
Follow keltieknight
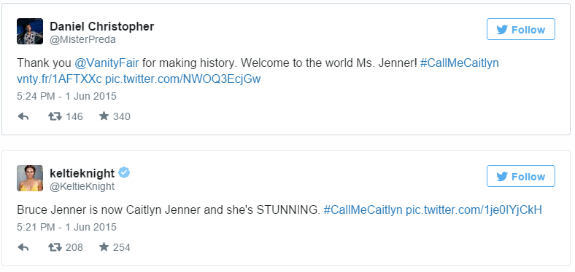click(x=521, y=176)
